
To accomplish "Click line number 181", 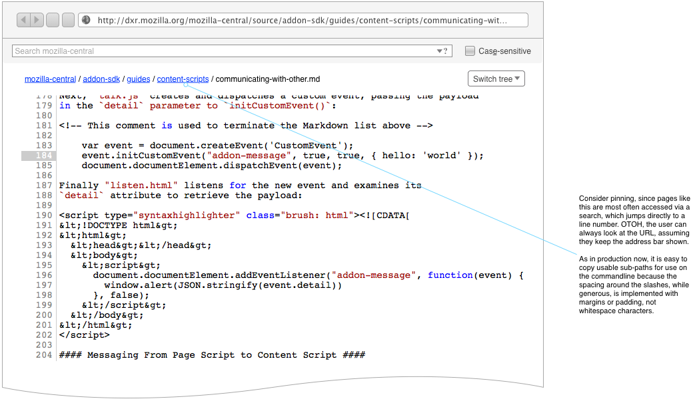I will 44,126.
